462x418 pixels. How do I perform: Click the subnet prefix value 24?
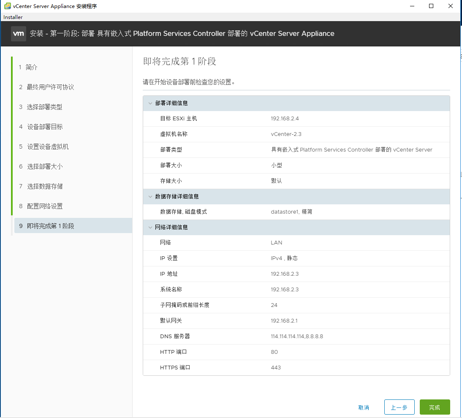pos(274,305)
